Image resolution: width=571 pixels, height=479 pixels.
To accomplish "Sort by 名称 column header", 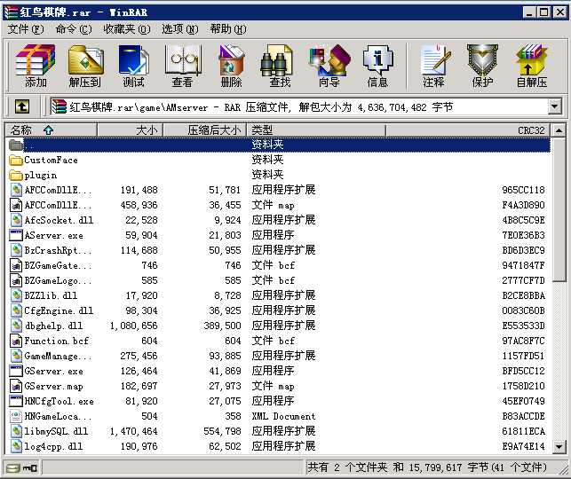I will pyautogui.click(x=51, y=130).
